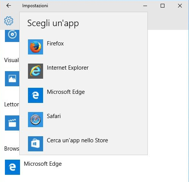189x182 pixels.
Task: Click the "Scegli un'app" heading
Action: (x=53, y=23)
